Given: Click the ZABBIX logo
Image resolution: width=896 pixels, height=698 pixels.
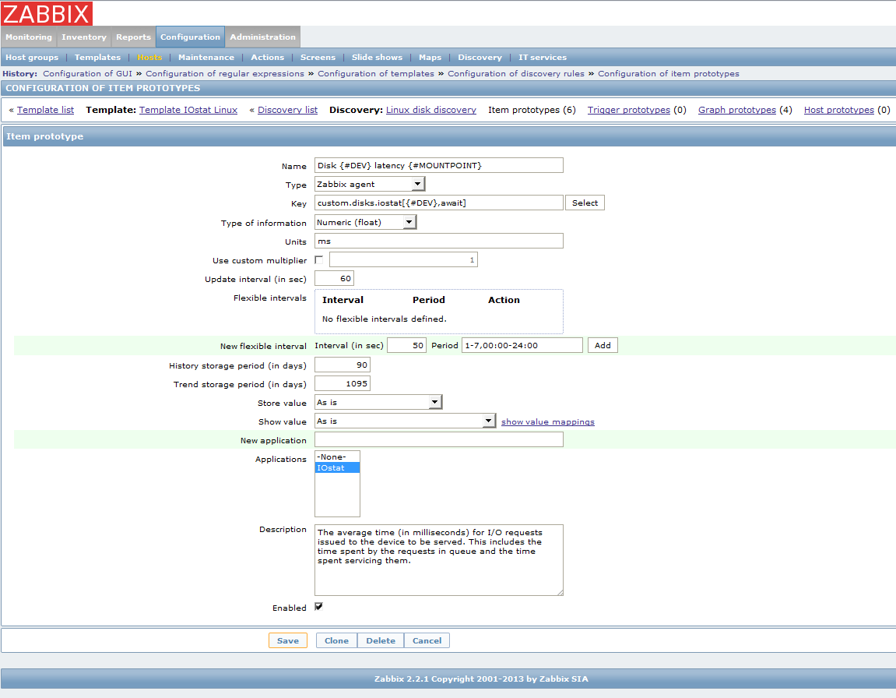Looking at the screenshot, I should (x=47, y=13).
